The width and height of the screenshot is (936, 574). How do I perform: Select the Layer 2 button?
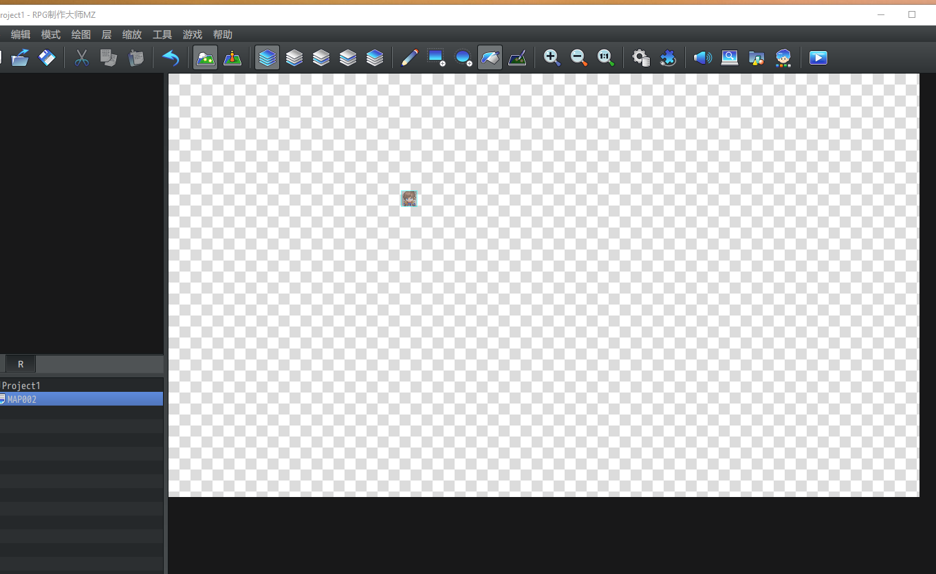(x=321, y=58)
